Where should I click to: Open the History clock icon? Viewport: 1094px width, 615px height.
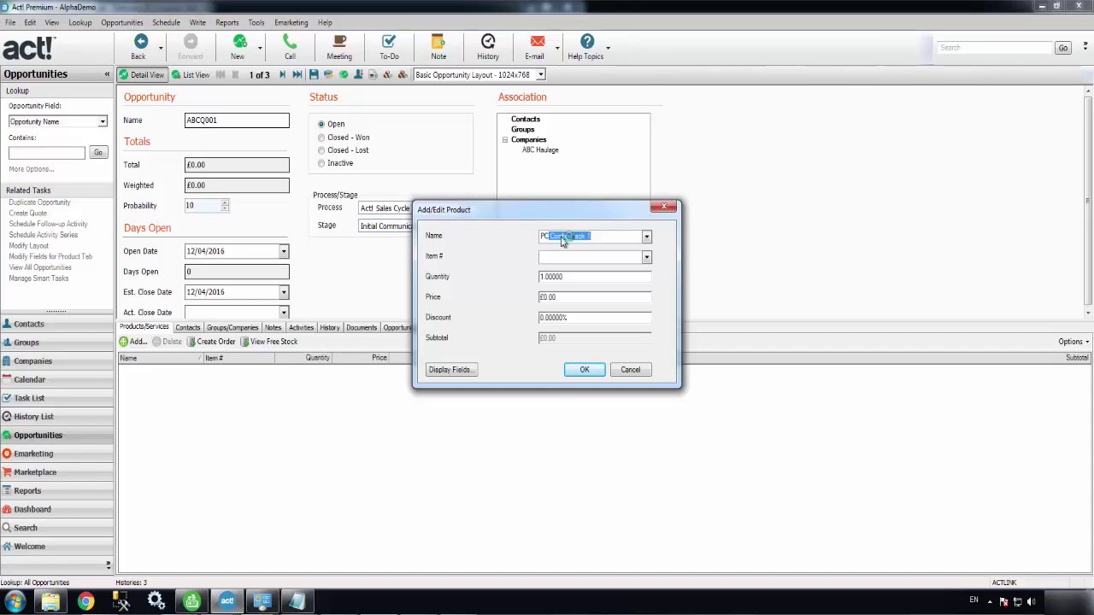pyautogui.click(x=488, y=43)
